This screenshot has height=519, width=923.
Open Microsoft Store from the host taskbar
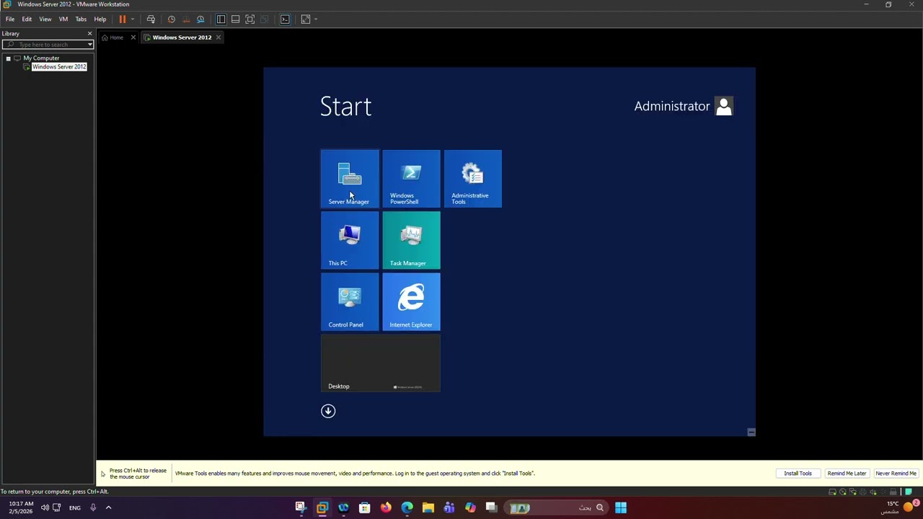(x=365, y=507)
